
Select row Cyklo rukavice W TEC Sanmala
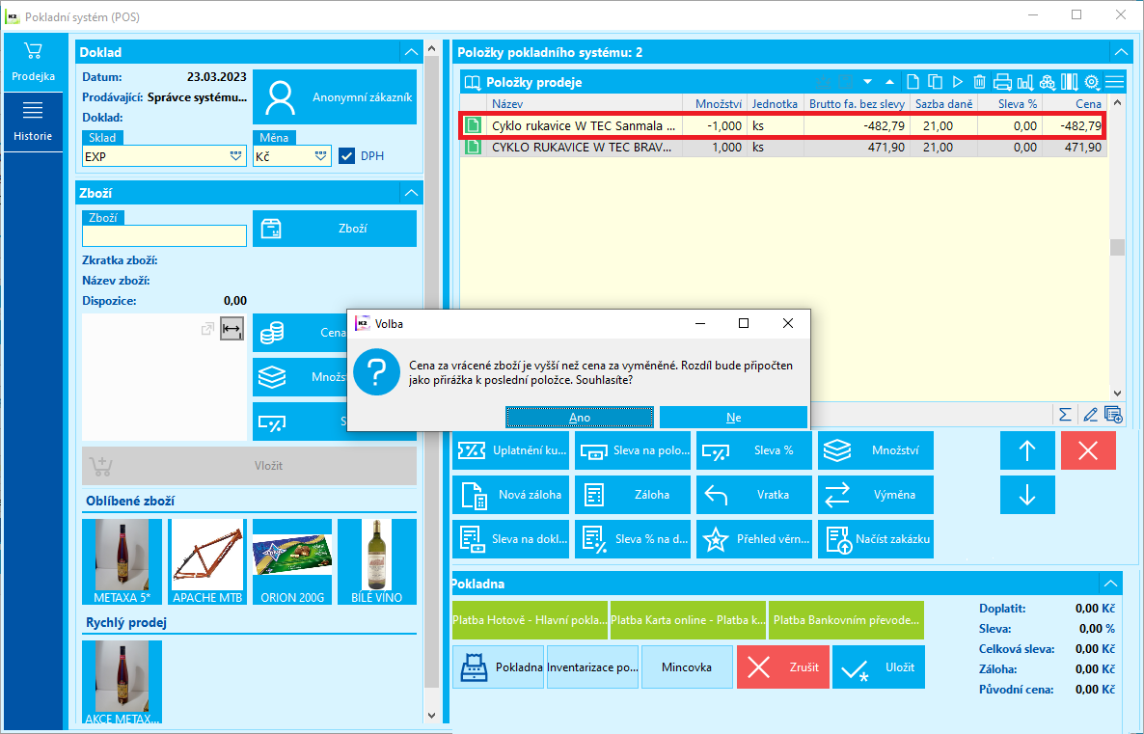click(781, 125)
